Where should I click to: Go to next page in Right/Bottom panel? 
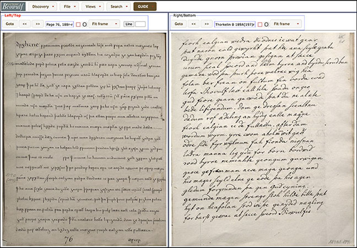tap(207, 24)
